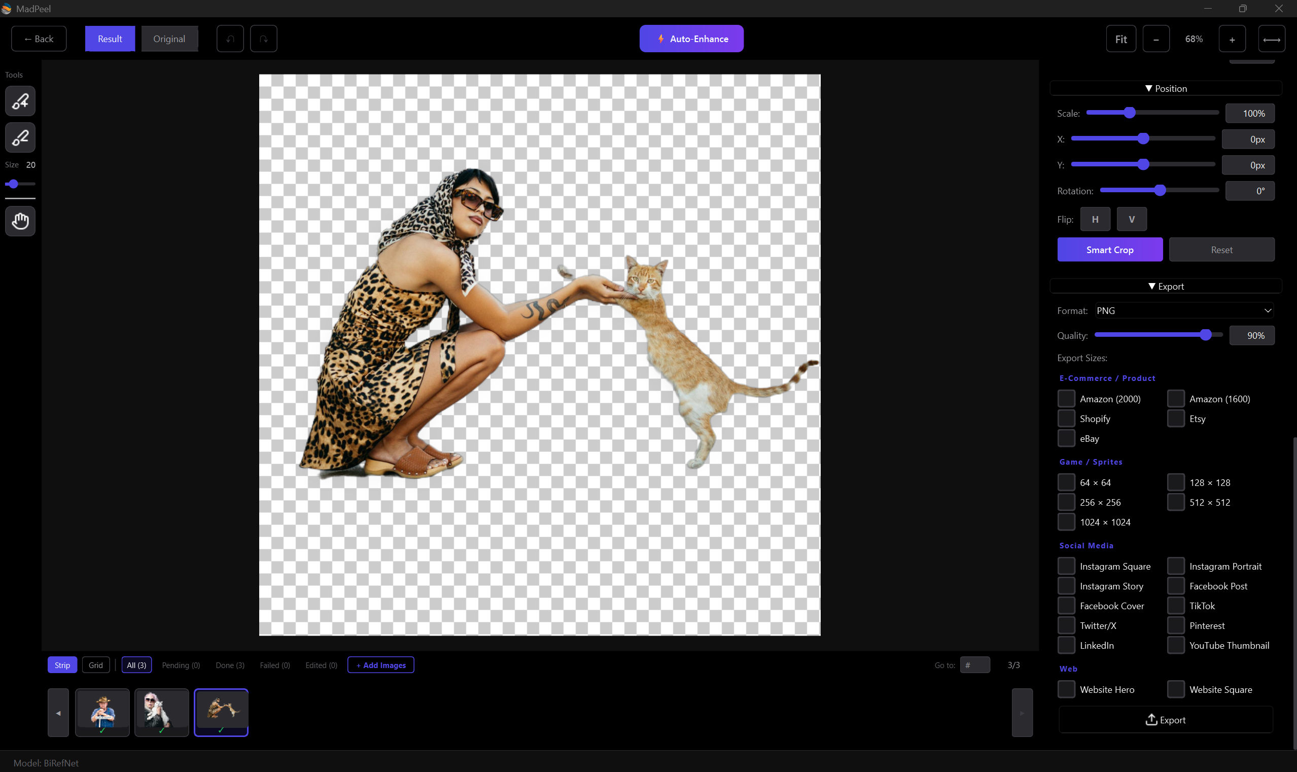Enable the Shopify export size
The image size is (1297, 772).
tap(1067, 418)
